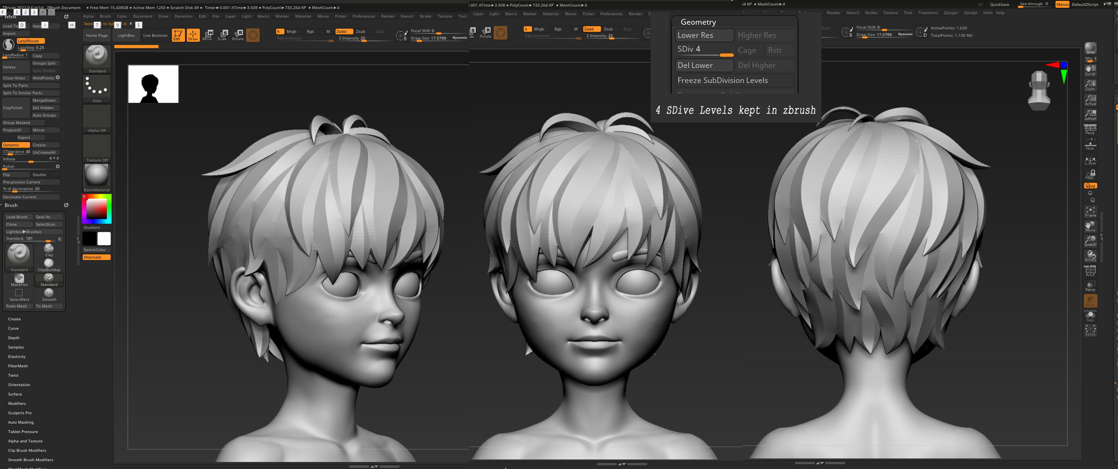
Task: Click the LazyMouse stroke icon
Action: 8,44
